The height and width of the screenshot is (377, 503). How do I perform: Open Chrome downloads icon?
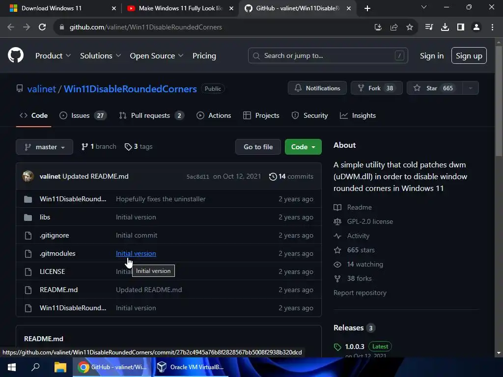point(445,27)
